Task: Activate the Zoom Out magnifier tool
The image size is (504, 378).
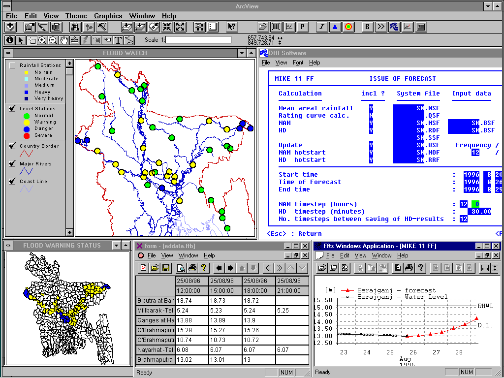Action: (53, 40)
